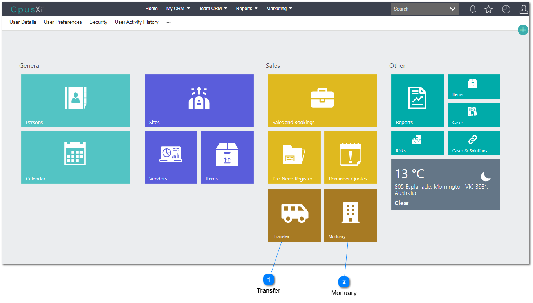
Task: Switch to the User Details tab
Action: point(23,22)
